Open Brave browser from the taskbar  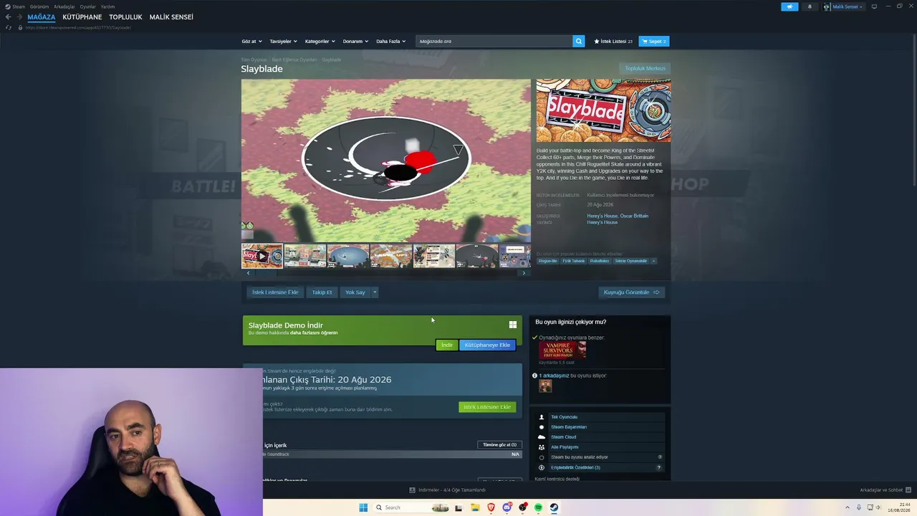click(491, 507)
